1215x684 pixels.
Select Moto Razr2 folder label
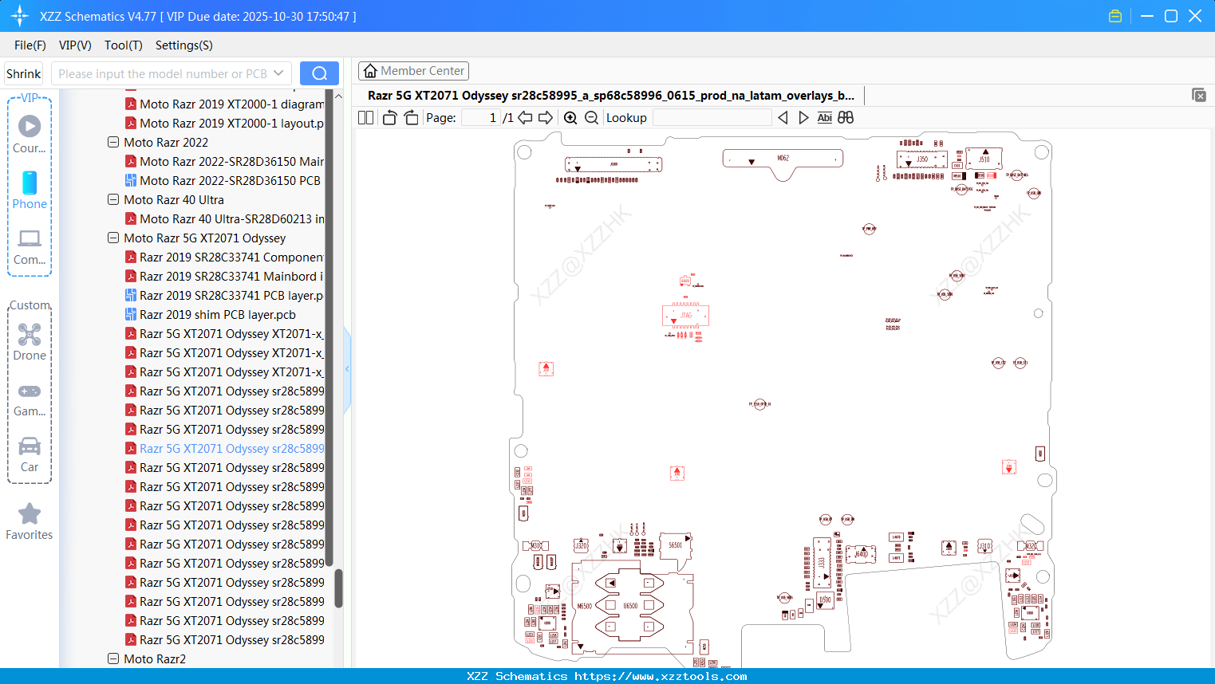pyautogui.click(x=155, y=658)
